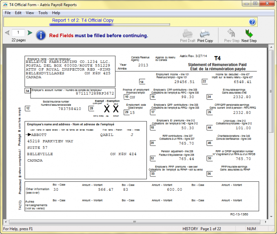The image size is (277, 234).
Task: Click the Print Copy printer icon
Action: 205,33
